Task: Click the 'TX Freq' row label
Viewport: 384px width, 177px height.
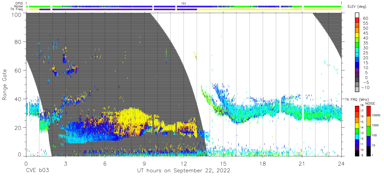Action: [x=17, y=9]
